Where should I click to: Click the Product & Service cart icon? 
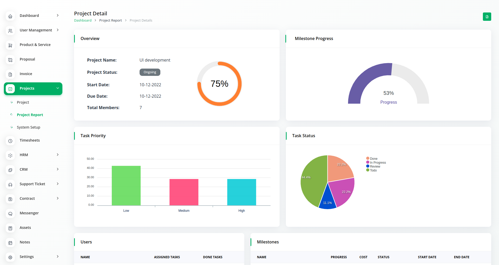coord(10,45)
